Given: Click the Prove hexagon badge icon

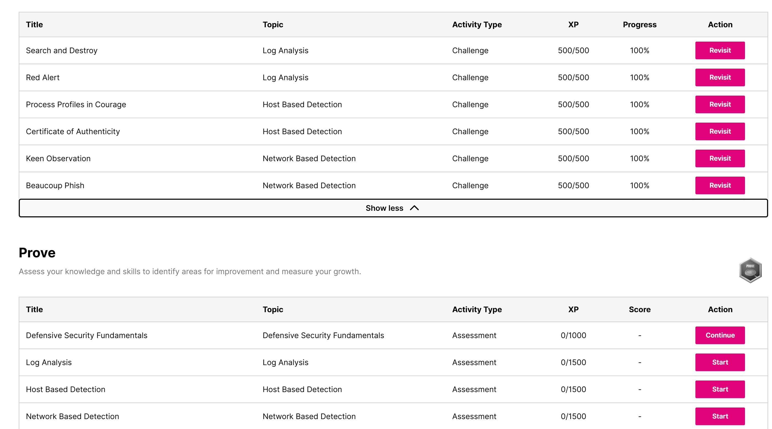Looking at the screenshot, I should click(750, 270).
